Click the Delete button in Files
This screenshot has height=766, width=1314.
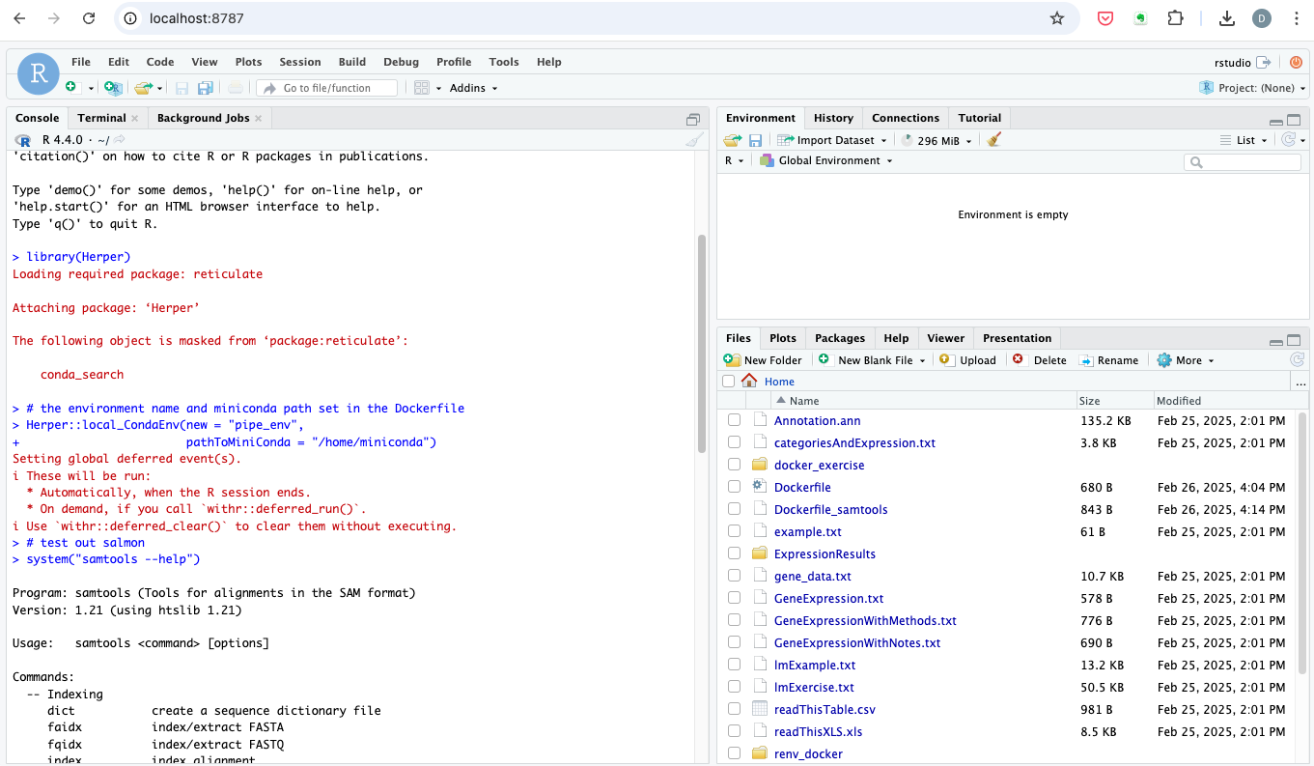click(1039, 359)
